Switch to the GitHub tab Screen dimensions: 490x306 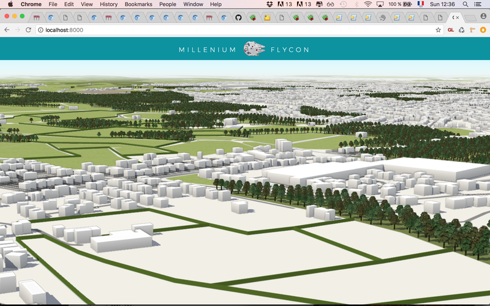(238, 18)
